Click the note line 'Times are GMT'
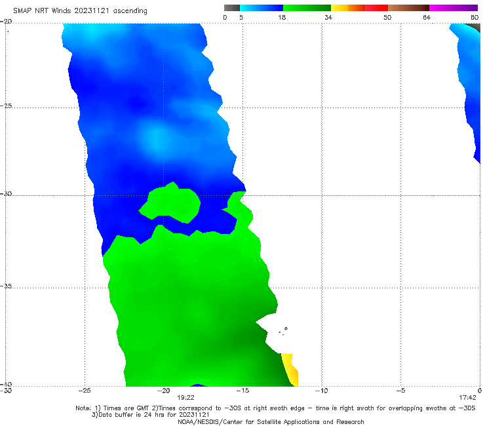This screenshot has width=485, height=426. pyautogui.click(x=127, y=408)
